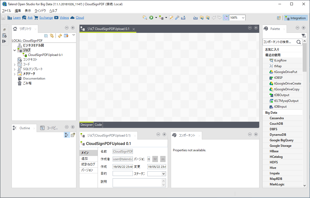Open the Learn link
310x198 pixels.
[17, 18]
